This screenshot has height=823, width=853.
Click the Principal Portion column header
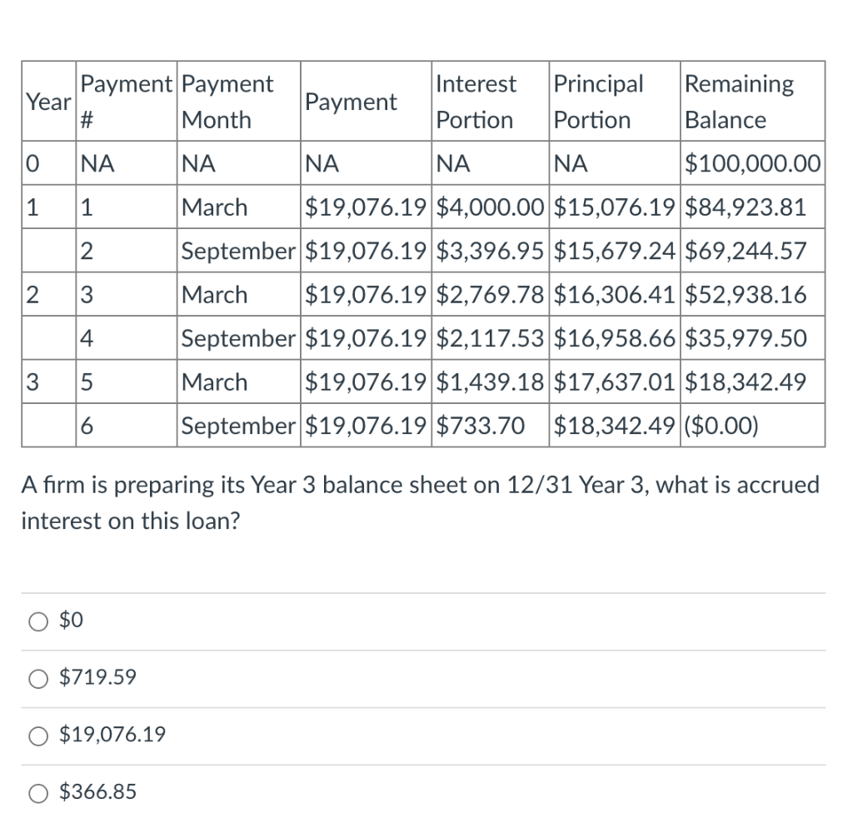(x=593, y=101)
